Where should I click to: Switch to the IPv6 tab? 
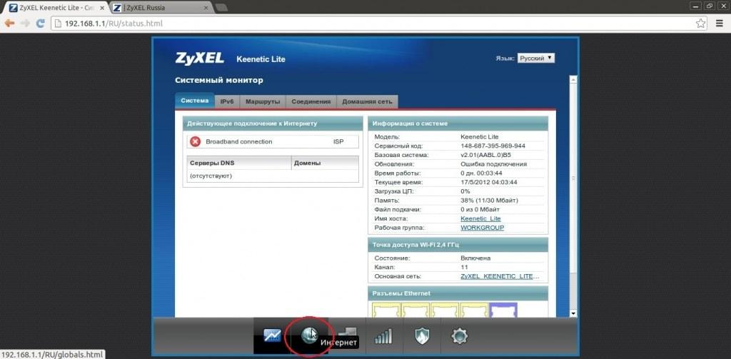click(x=227, y=101)
